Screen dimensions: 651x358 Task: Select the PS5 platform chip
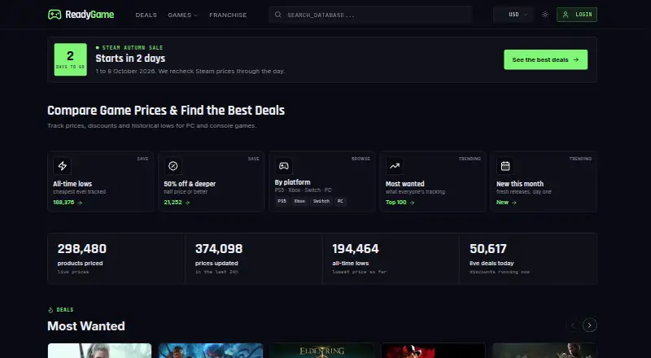282,201
